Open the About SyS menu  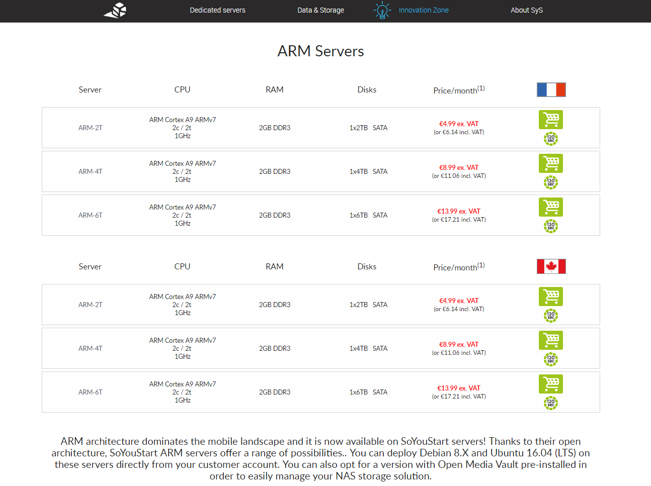(x=526, y=10)
